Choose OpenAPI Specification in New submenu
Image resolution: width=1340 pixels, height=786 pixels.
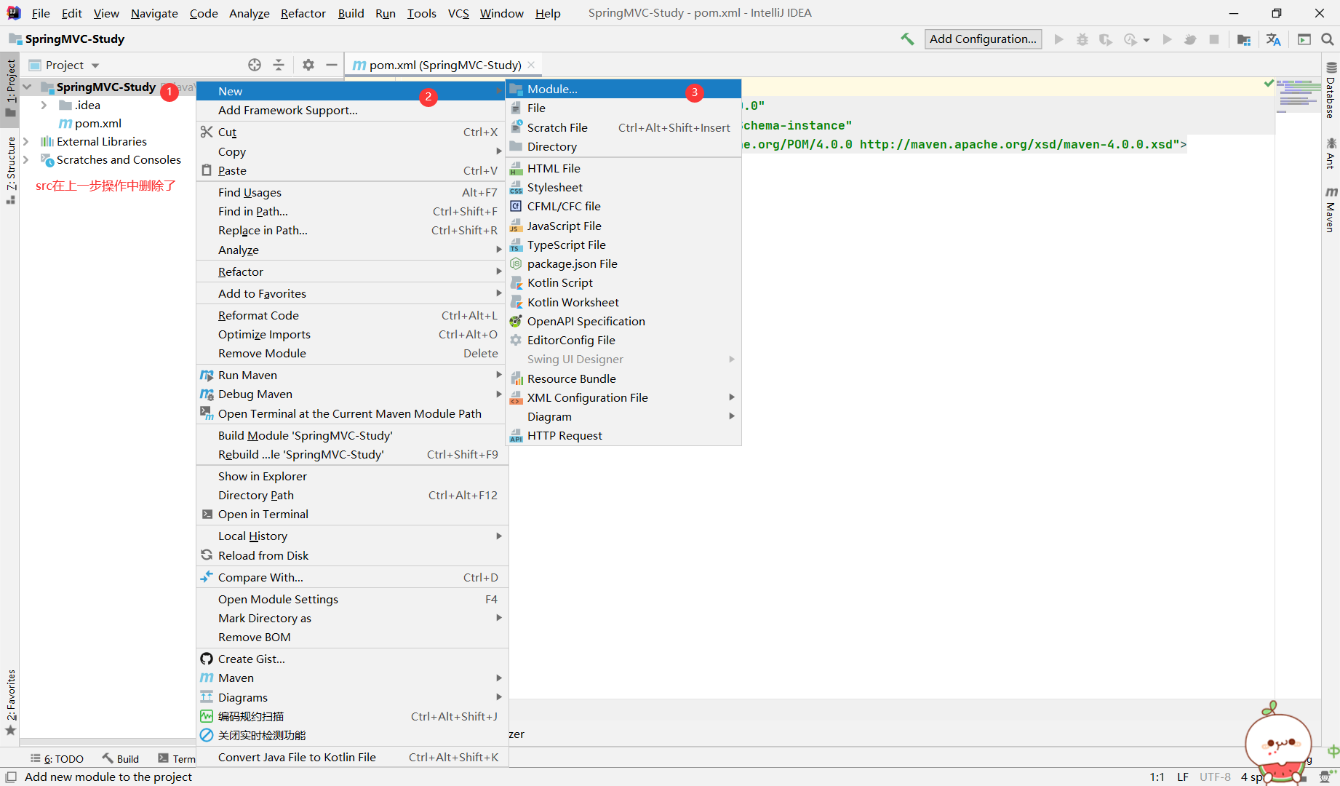(623, 321)
